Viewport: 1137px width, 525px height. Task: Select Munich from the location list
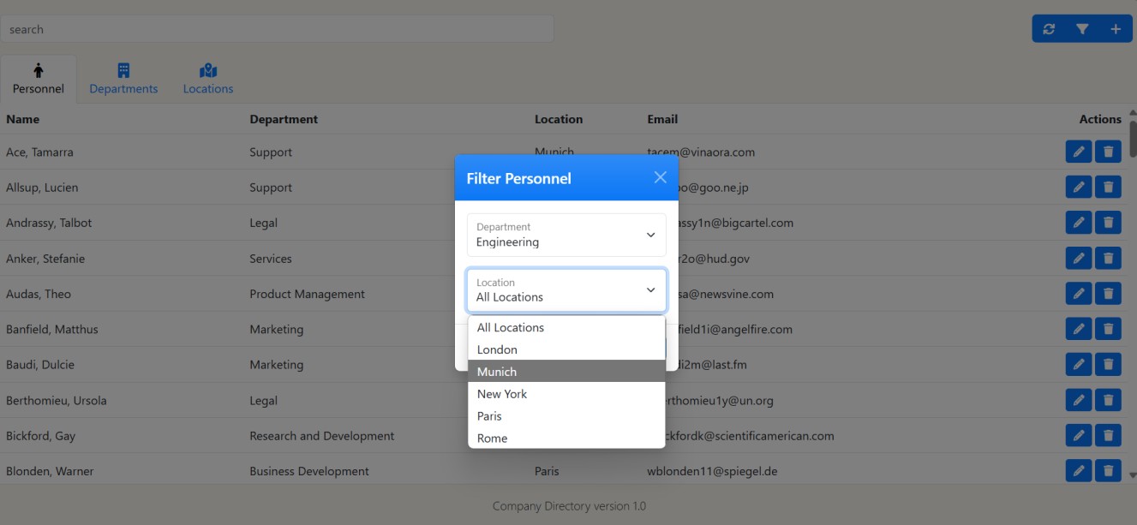[566, 372]
